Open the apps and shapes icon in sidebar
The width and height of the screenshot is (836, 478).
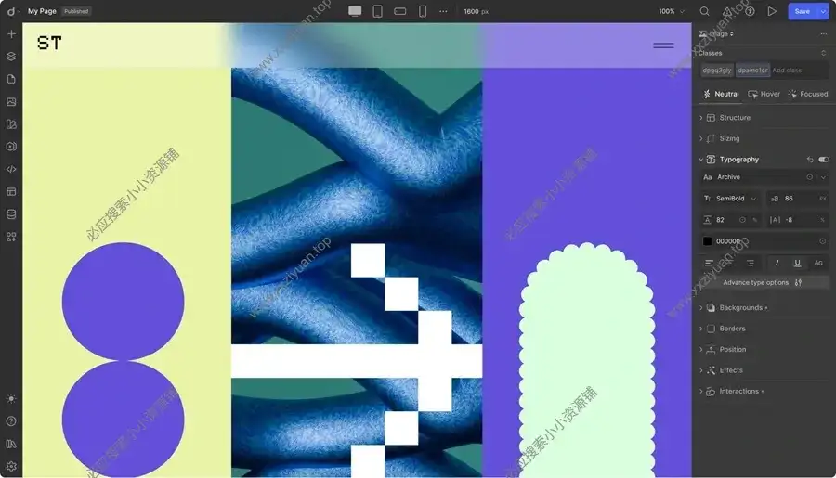[x=11, y=237]
